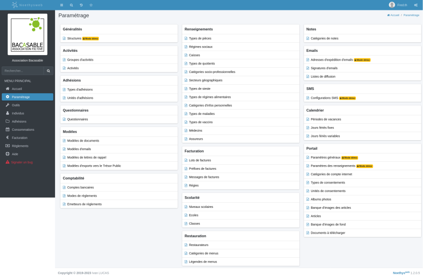Open Outils in the main menu
Screen dimensions: 423x278
coord(16,105)
